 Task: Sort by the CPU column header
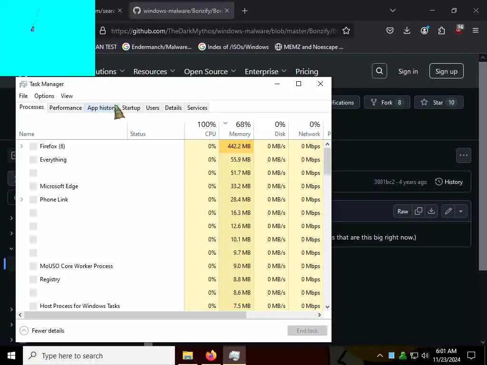(202, 129)
